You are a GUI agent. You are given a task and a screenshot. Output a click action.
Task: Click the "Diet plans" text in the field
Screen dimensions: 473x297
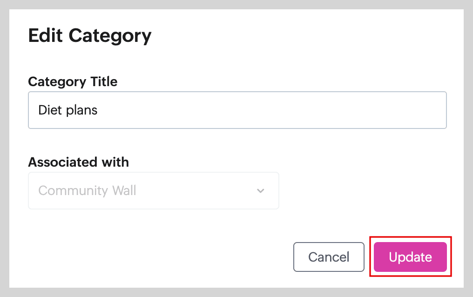point(68,110)
